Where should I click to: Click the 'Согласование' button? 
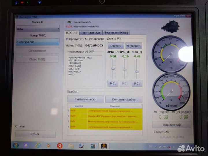(37, 51)
